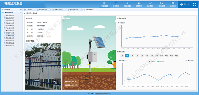Toggle the 土壤温度 legend series
The image size is (199, 95).
pos(152,61)
